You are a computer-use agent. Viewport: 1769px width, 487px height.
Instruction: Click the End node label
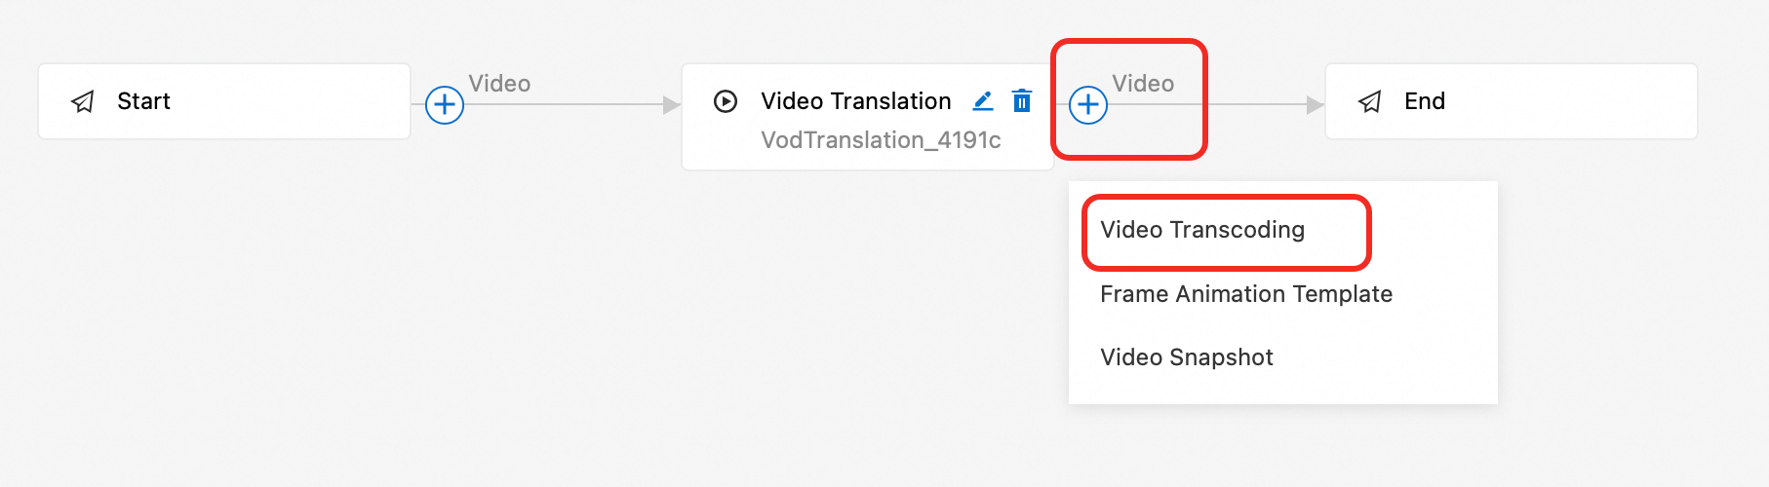pos(1425,101)
